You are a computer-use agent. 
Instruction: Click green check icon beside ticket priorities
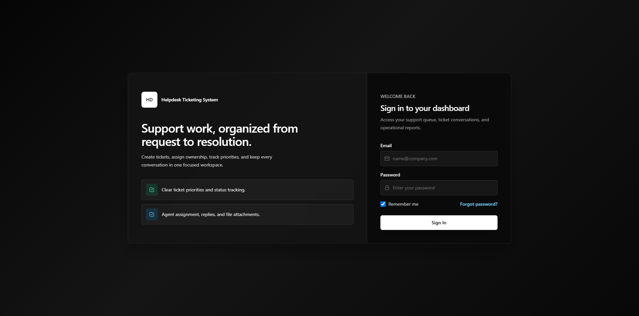coord(152,190)
